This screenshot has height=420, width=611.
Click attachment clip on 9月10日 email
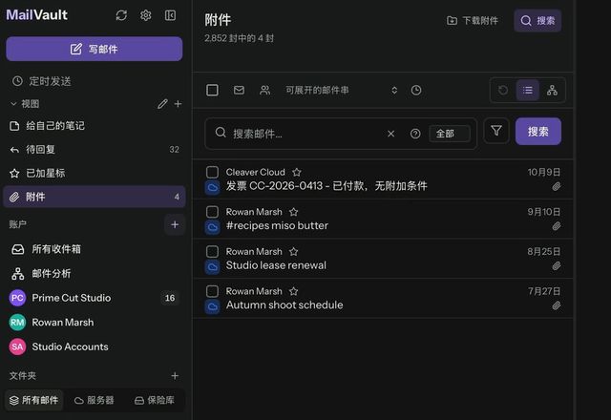[x=557, y=226]
